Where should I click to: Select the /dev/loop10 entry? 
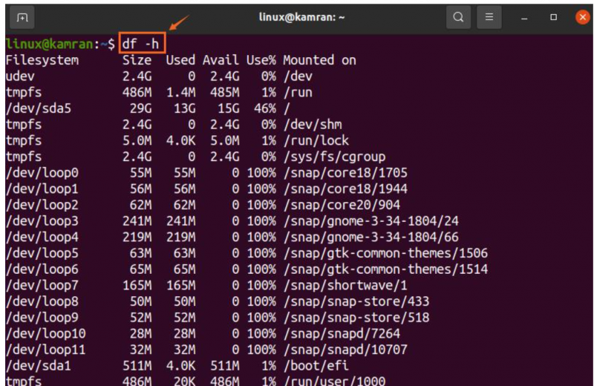pos(45,334)
